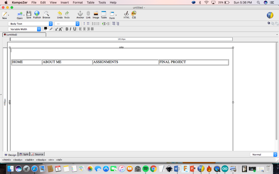Center align the text

(84, 29)
